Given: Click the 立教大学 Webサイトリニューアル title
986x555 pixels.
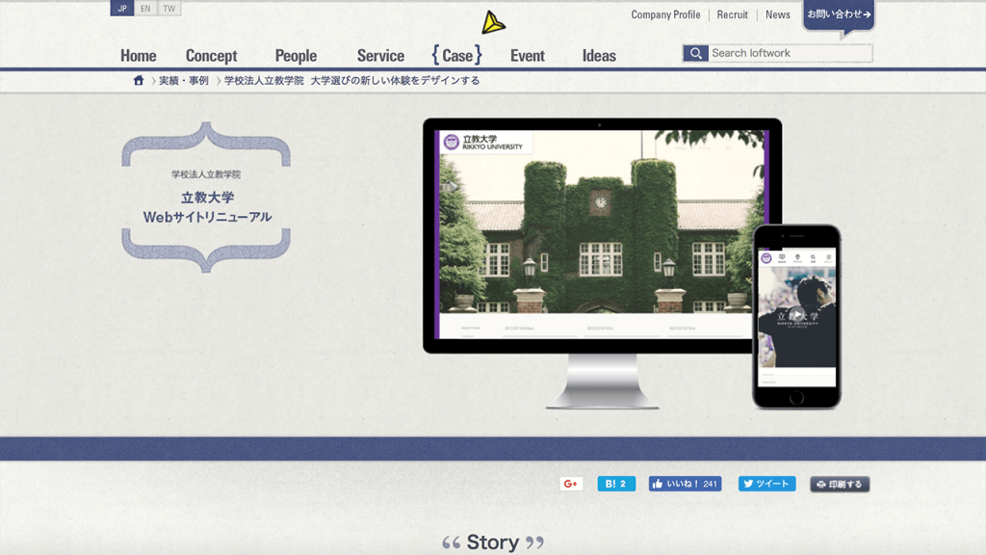Looking at the screenshot, I should 207,207.
